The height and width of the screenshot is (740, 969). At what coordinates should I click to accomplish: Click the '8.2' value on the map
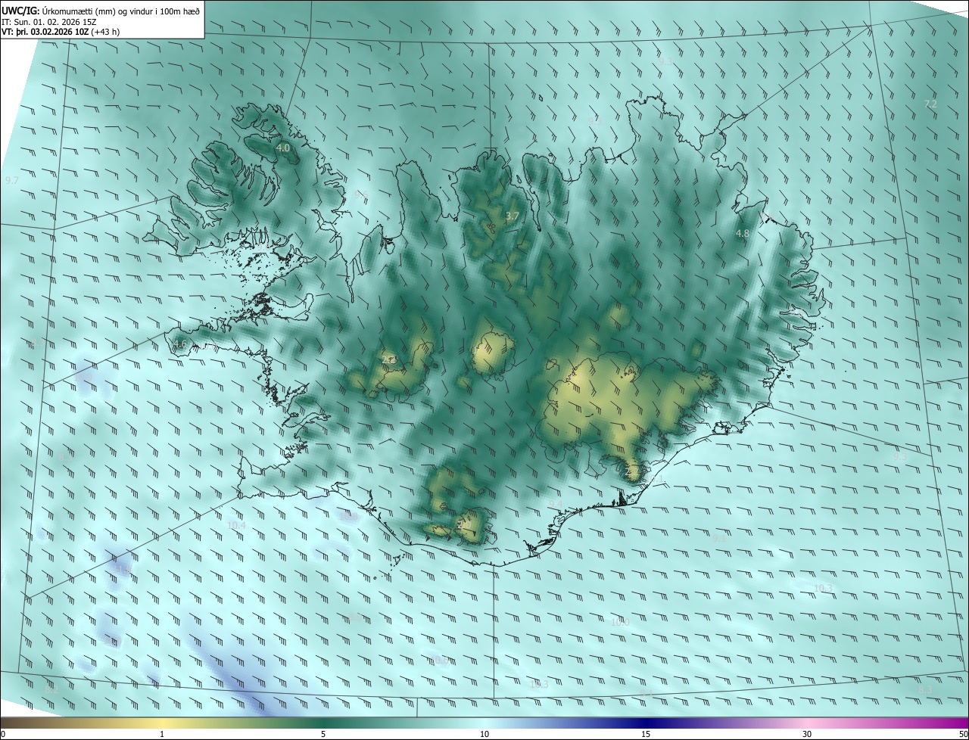(51, 689)
